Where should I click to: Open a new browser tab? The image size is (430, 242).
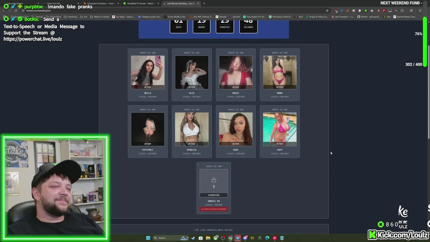pos(204,3)
